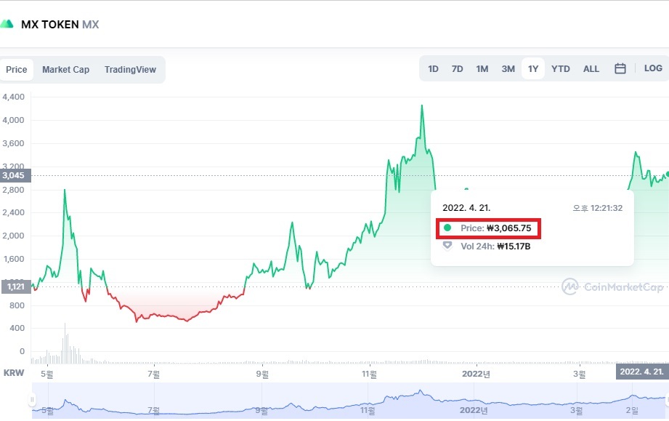Click the tall May volume bar

65,343
